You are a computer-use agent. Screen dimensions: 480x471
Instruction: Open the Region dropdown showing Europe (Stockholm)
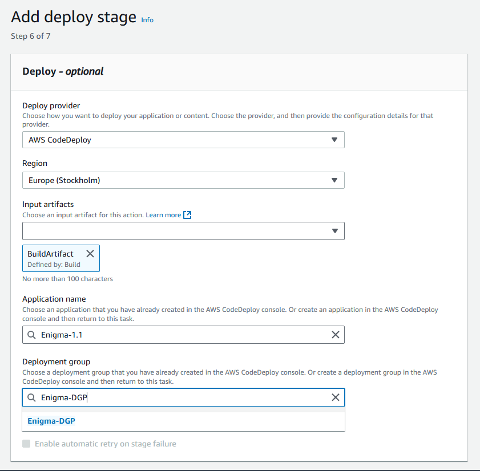click(183, 180)
